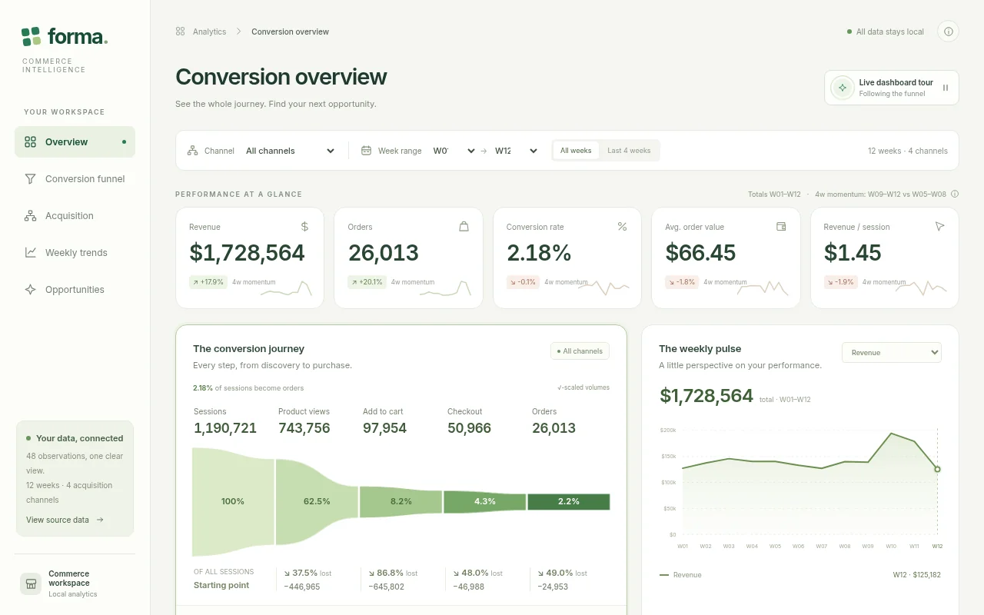Click the Commerce workspace store icon
This screenshot has height=615, width=984.
pos(31,583)
